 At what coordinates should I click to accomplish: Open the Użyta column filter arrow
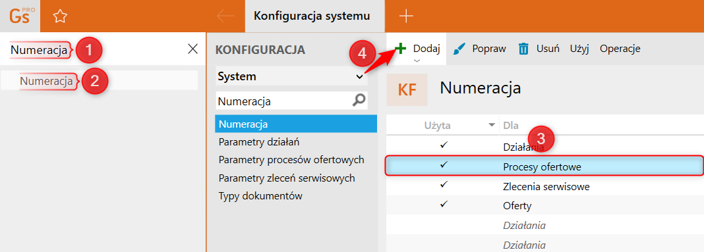click(x=492, y=126)
